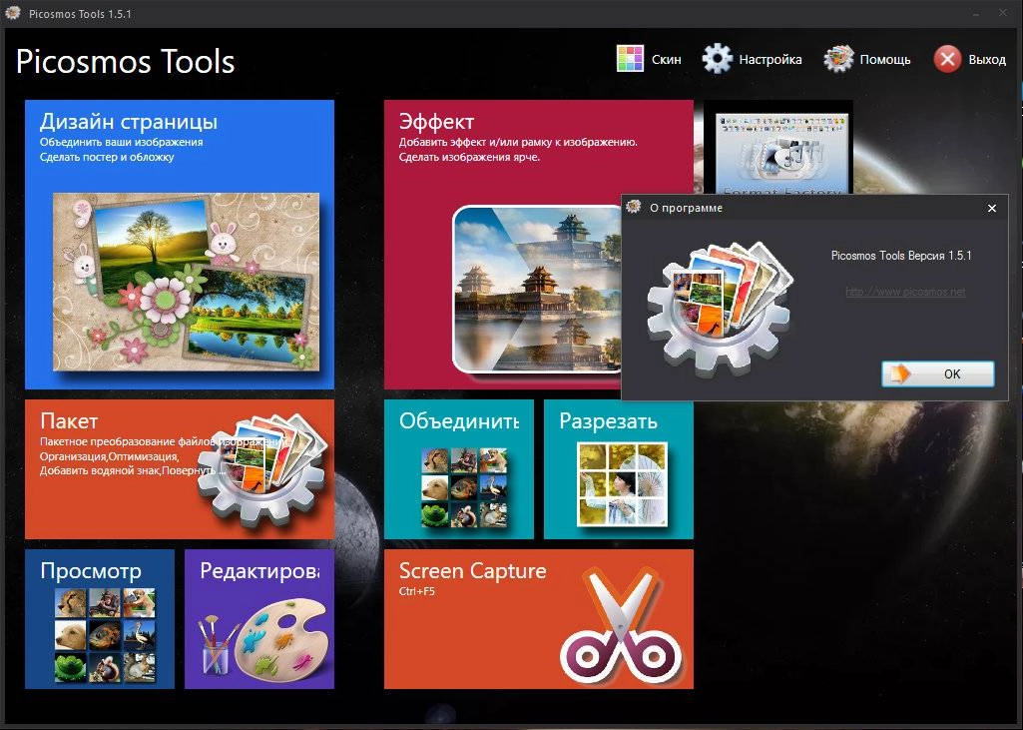This screenshot has width=1023, height=730.
Task: Click 'Сделать постер и обложку' text
Action: 107,157
